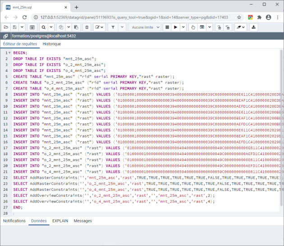Expand the filter options dropdown arrow
284x246 pixels.
pyautogui.click(x=122, y=27)
